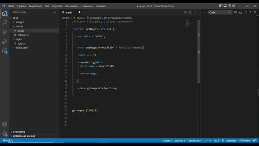Clear the output panel
The width and height of the screenshot is (259, 146).
click(x=236, y=12)
